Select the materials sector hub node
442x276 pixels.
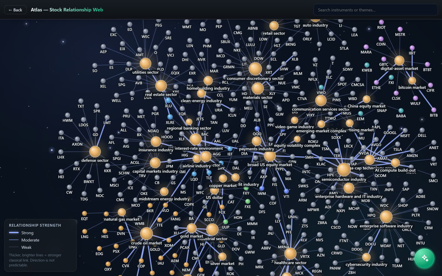[258, 89]
